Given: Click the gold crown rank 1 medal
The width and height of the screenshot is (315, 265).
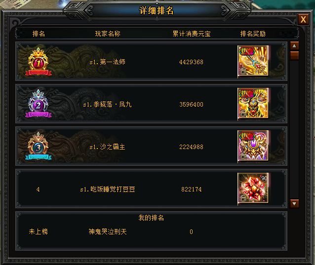Looking at the screenshot, I should [x=39, y=61].
